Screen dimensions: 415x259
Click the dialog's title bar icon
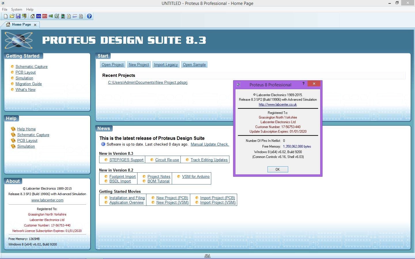coord(238,85)
